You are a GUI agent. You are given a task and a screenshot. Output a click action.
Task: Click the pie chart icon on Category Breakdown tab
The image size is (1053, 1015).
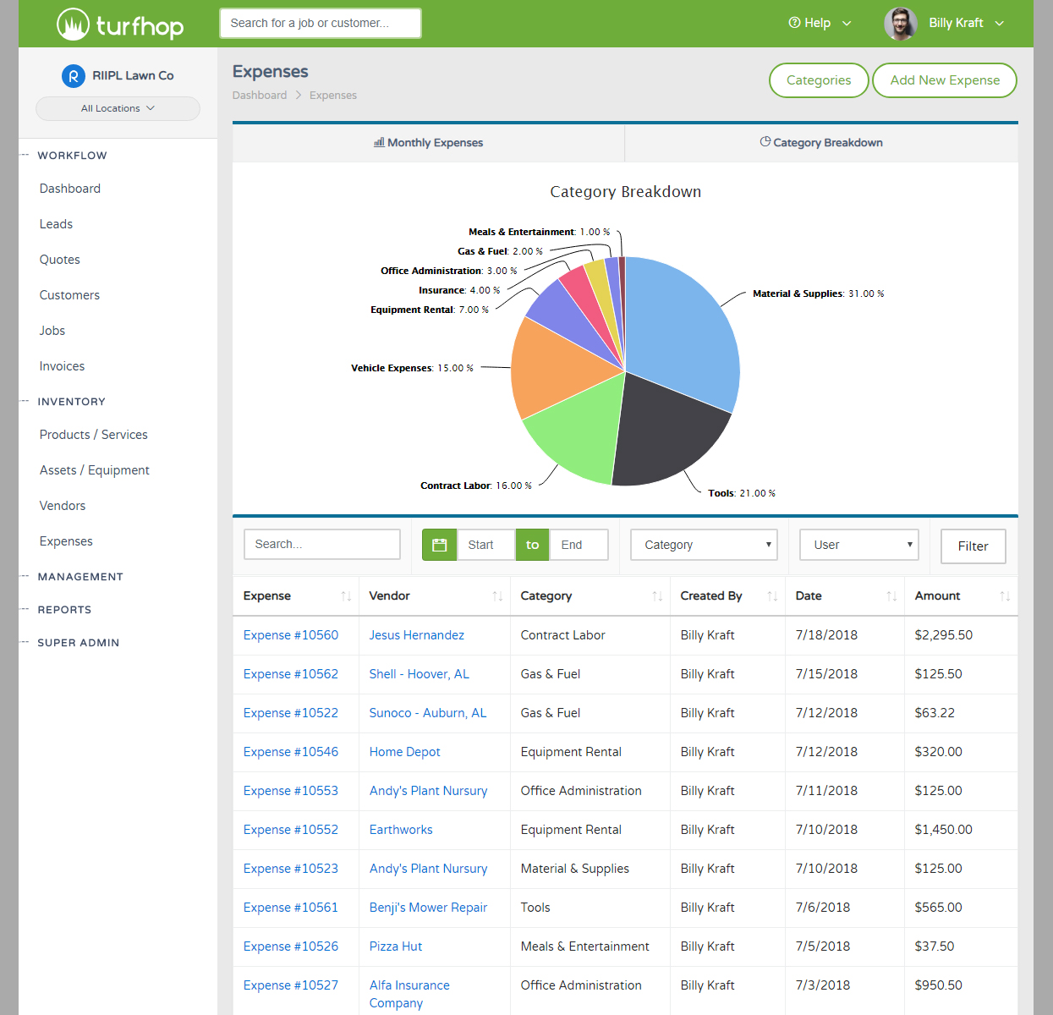point(765,142)
